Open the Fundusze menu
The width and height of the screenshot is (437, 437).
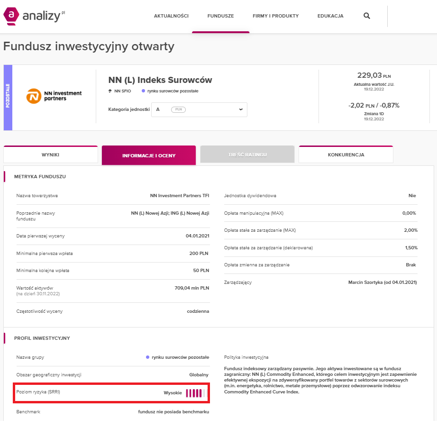(220, 16)
